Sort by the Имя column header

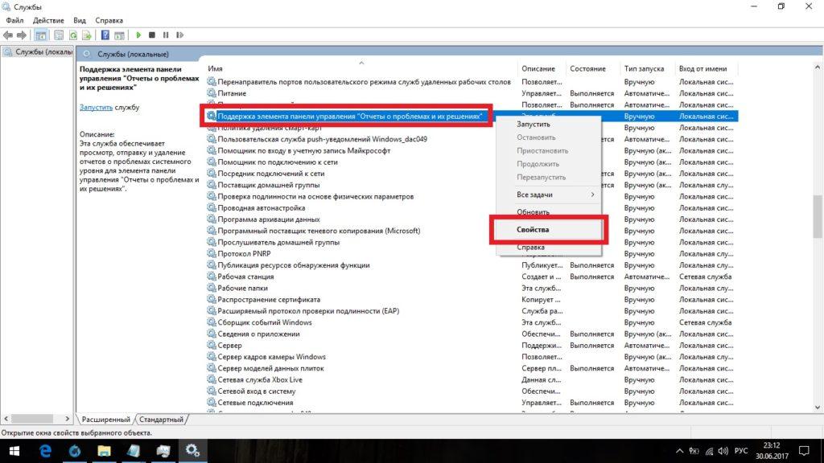(361, 69)
